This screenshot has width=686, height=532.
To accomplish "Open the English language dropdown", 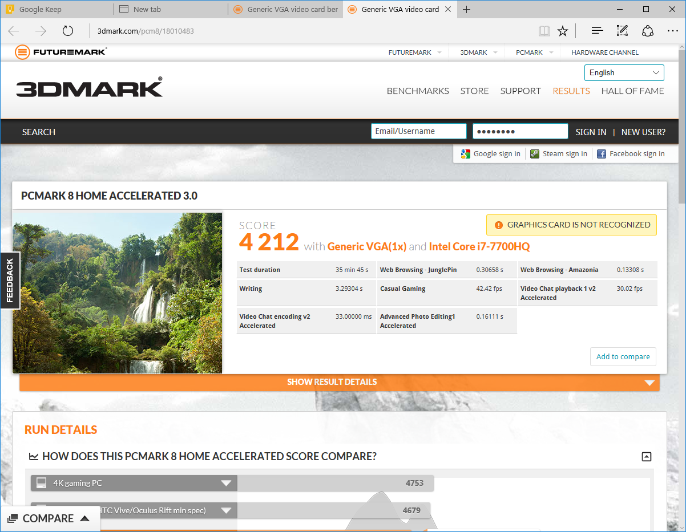I will point(624,73).
